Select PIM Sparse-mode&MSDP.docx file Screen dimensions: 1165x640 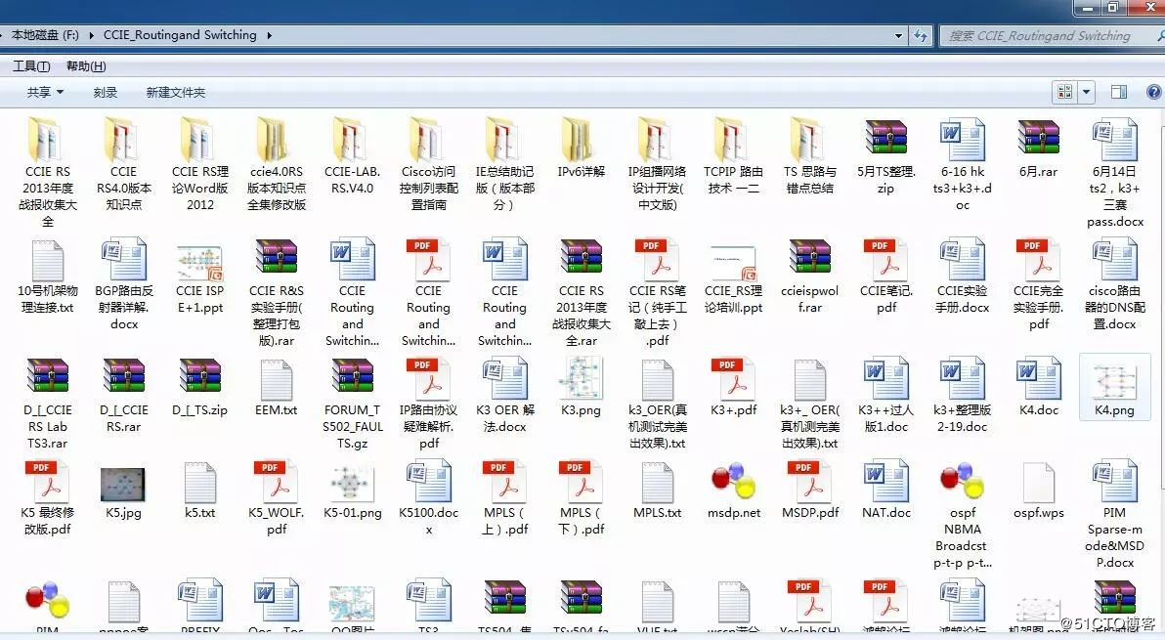(1114, 515)
